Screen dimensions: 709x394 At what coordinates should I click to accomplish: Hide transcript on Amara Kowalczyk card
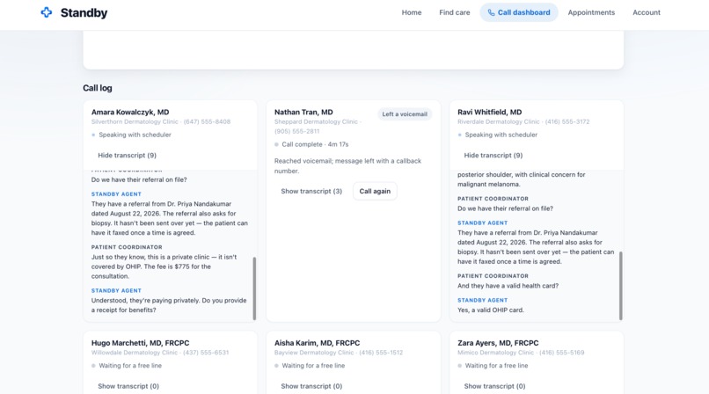[127, 155]
